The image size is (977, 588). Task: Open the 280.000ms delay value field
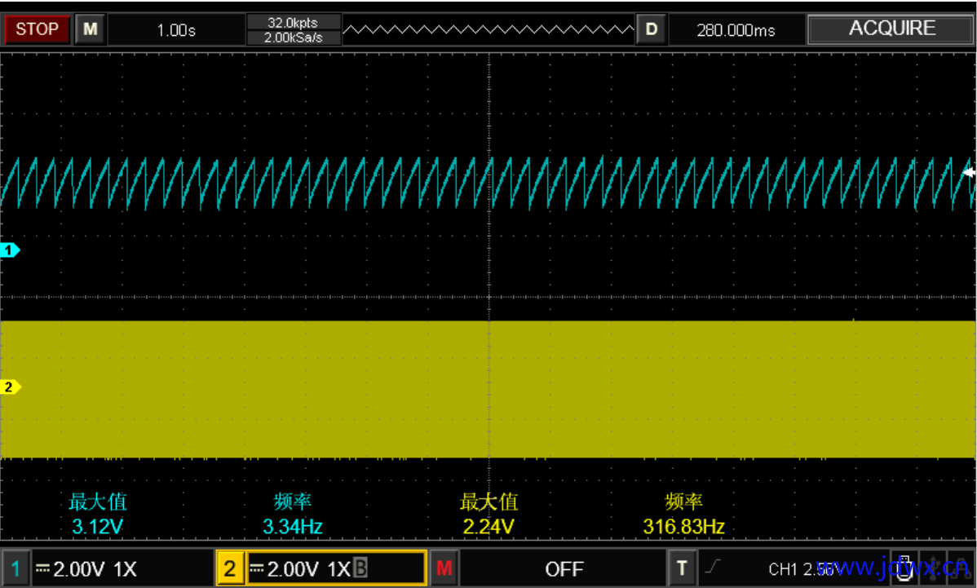pos(736,30)
